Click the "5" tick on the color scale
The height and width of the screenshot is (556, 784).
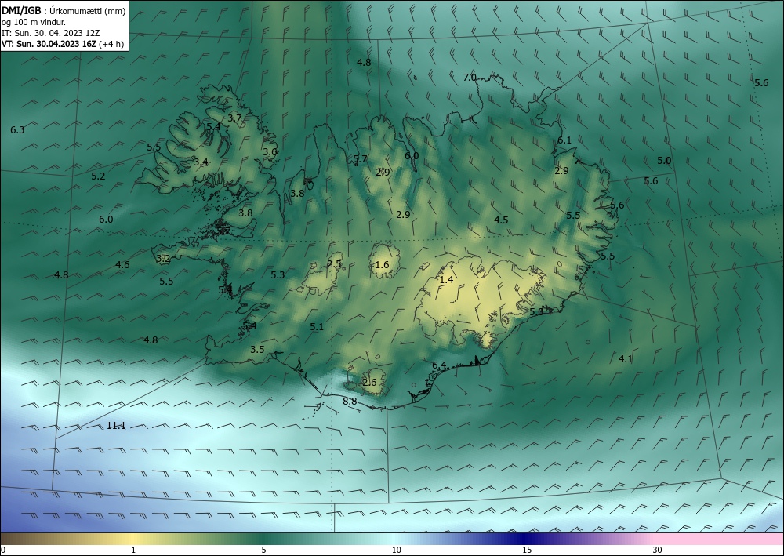(263, 550)
